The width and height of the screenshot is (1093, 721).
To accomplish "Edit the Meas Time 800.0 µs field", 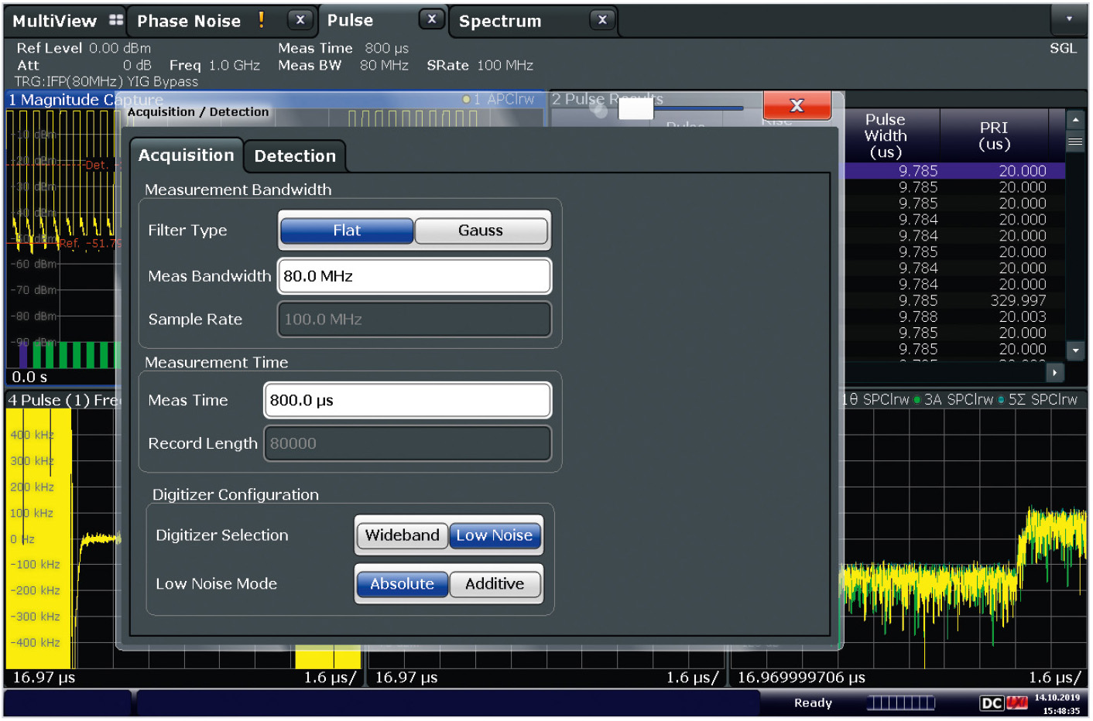I will pyautogui.click(x=407, y=400).
